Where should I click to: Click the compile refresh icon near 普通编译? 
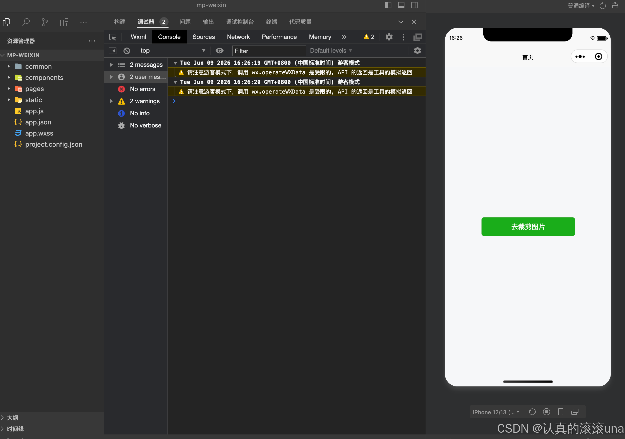602,6
